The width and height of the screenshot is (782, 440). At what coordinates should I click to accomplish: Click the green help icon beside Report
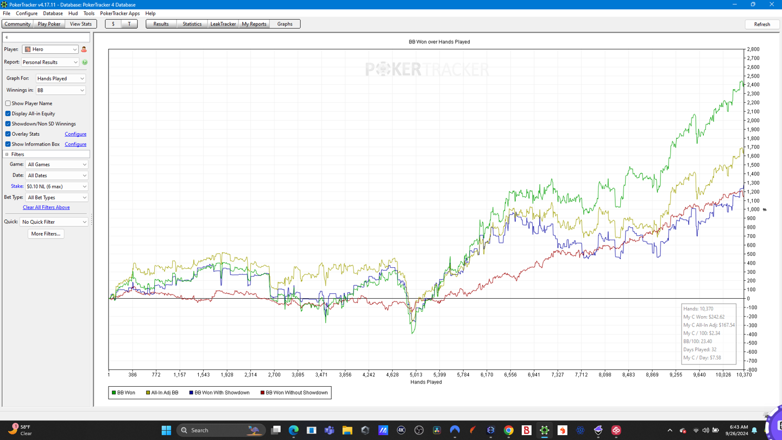pyautogui.click(x=85, y=62)
